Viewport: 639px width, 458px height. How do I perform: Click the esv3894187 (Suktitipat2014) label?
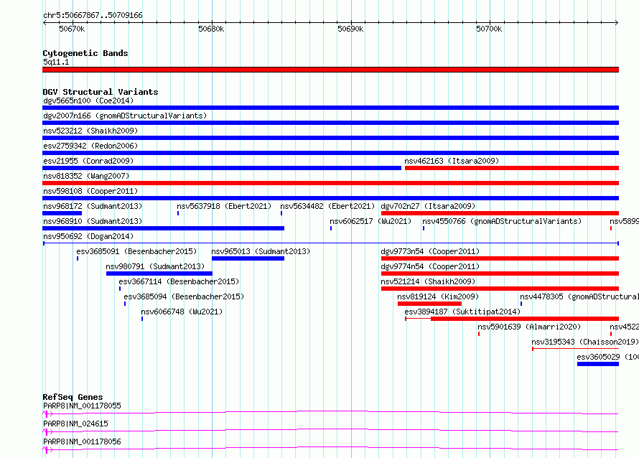tap(462, 312)
